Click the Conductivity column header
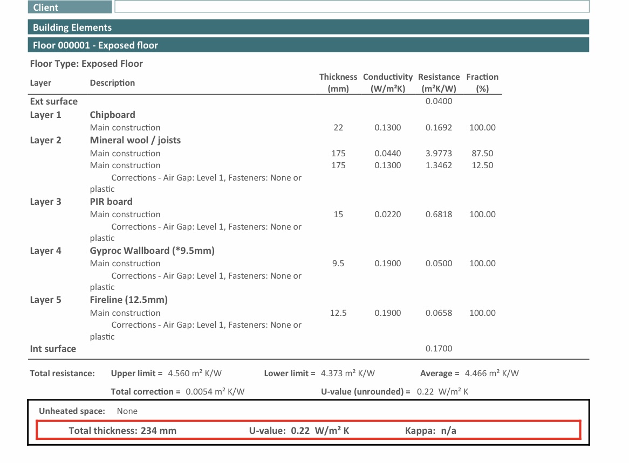 click(x=387, y=83)
